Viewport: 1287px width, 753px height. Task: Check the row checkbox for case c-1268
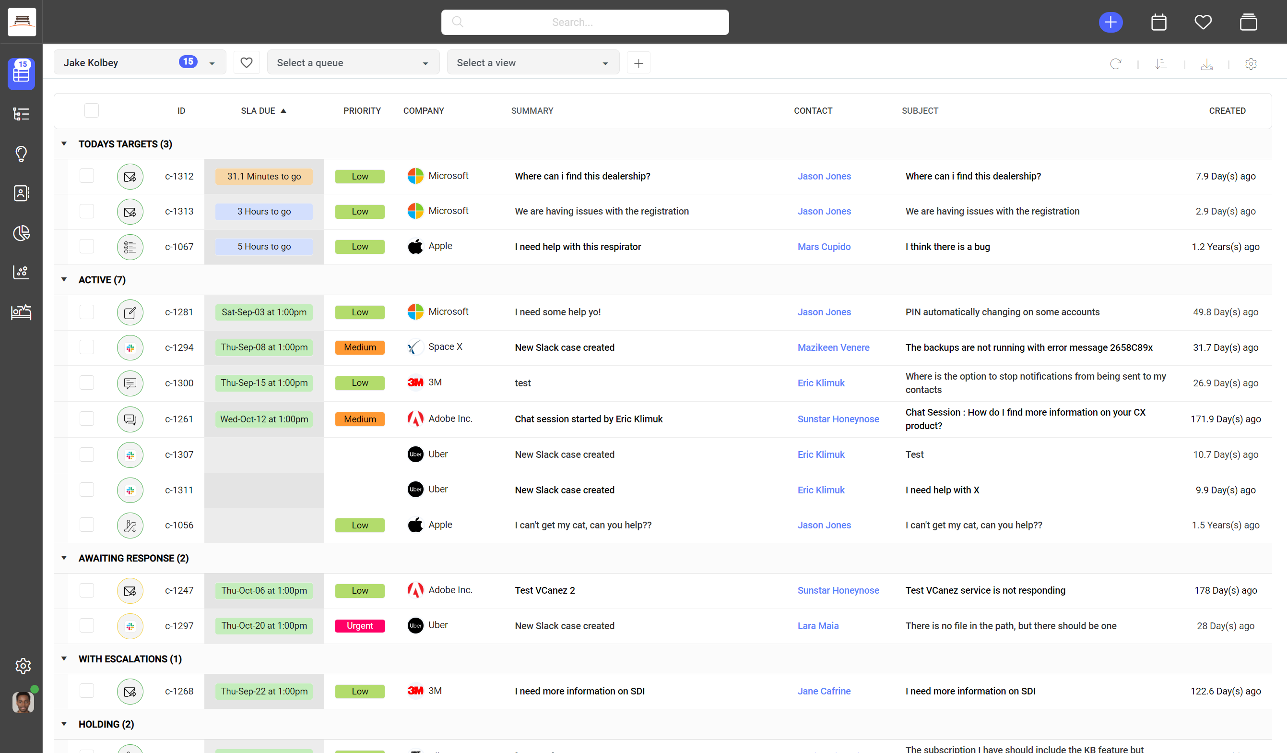pos(87,691)
